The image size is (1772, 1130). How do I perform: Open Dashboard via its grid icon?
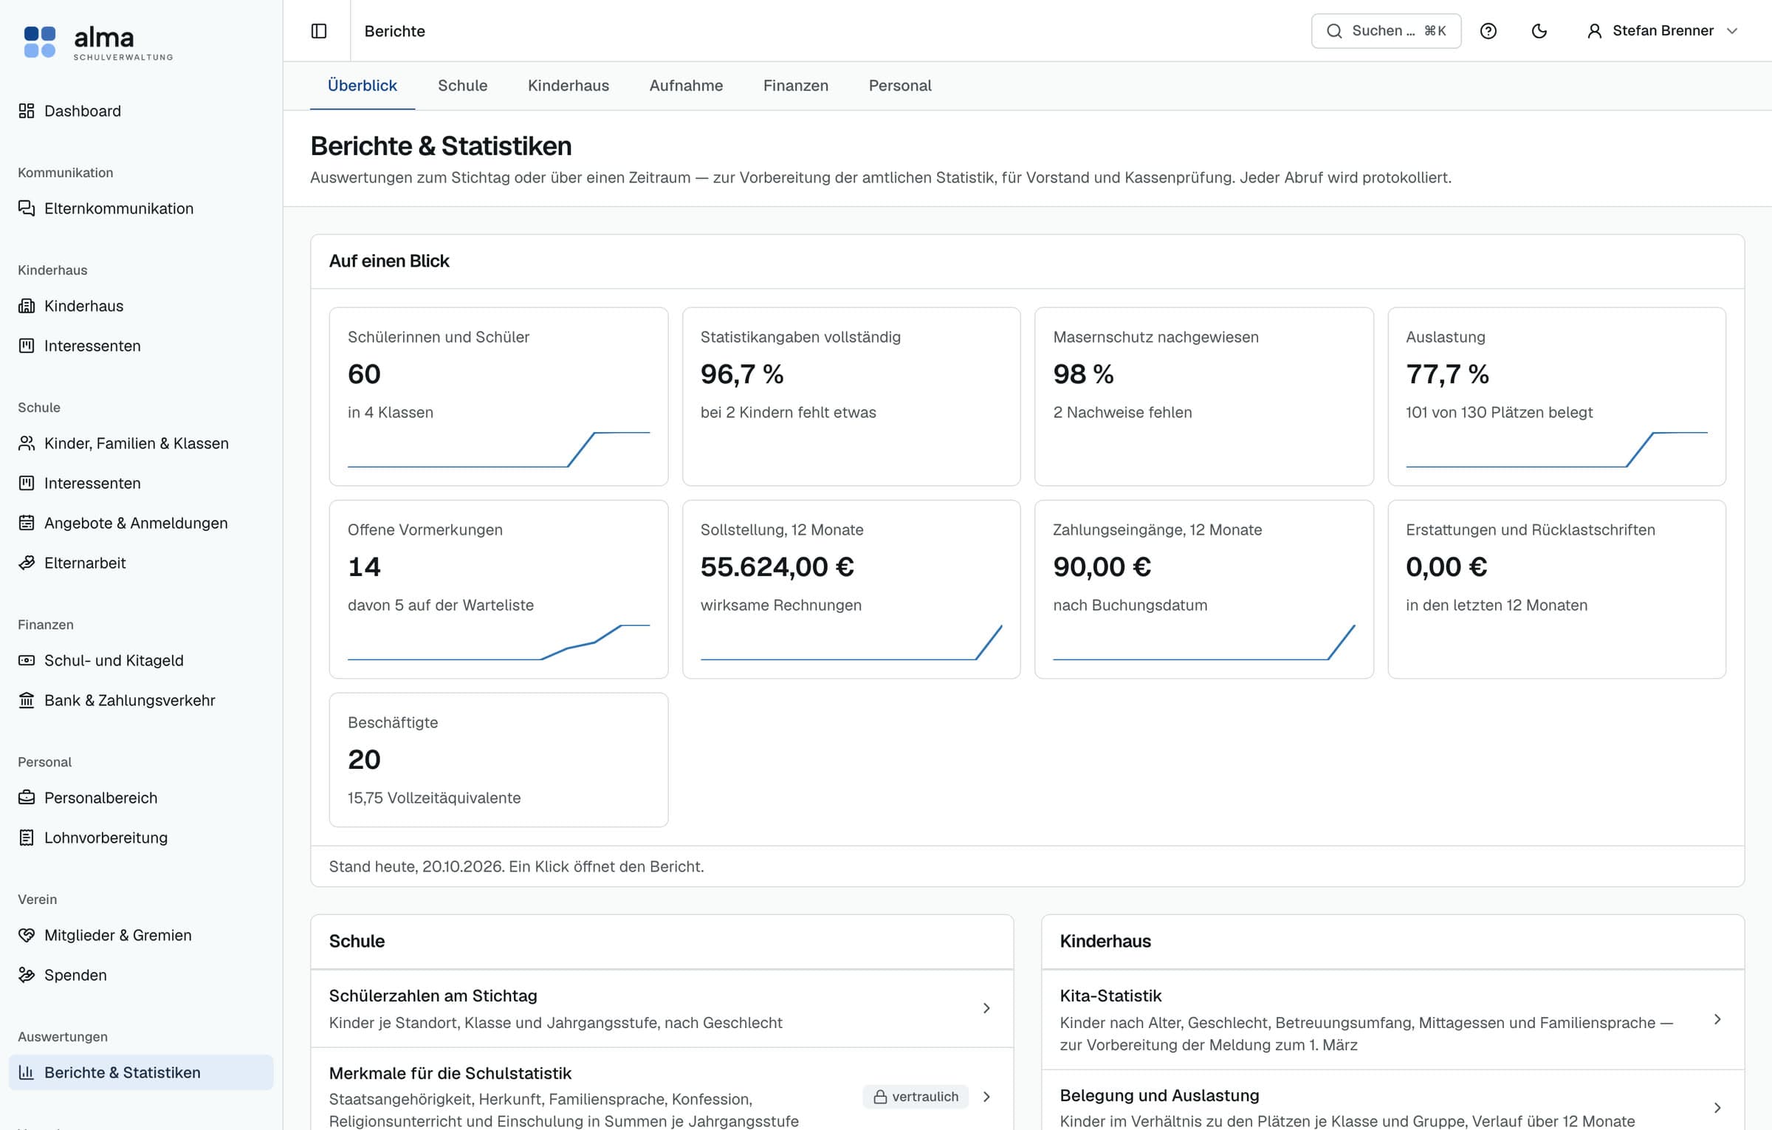coord(27,111)
